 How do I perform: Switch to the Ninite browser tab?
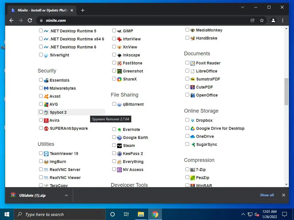coord(42,10)
